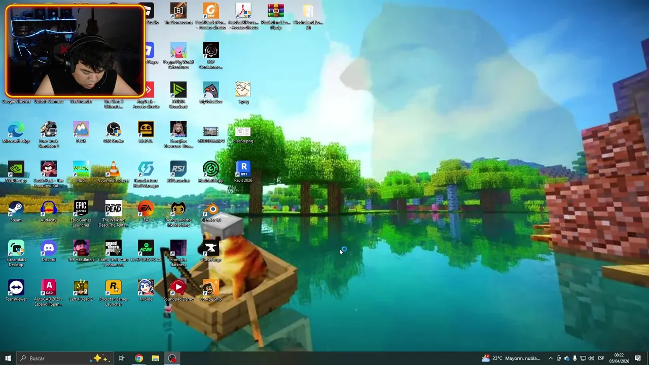
Task: Launch South Park The Fractured But Whole
Action: (49, 174)
